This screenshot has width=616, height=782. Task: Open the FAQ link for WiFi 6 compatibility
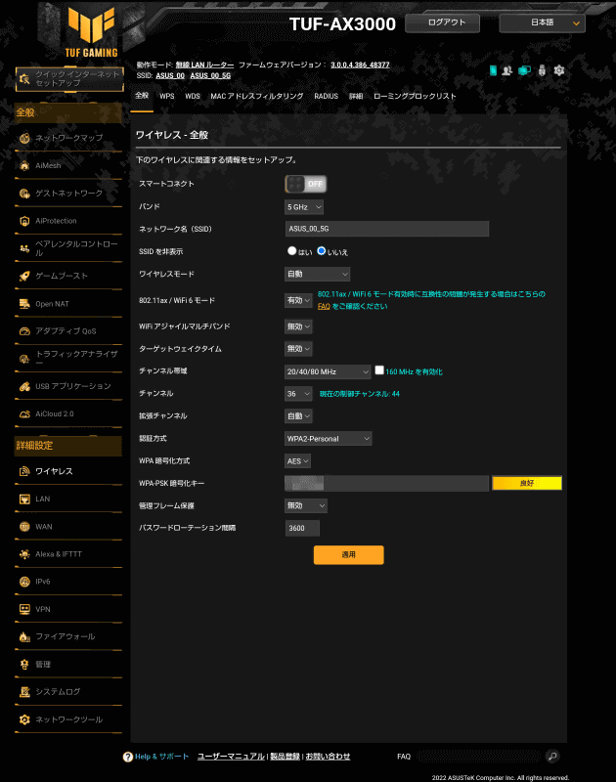coord(324,306)
